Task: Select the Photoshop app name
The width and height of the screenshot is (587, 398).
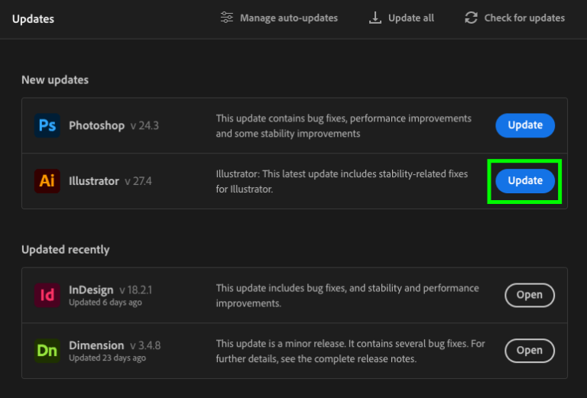Action: click(96, 125)
